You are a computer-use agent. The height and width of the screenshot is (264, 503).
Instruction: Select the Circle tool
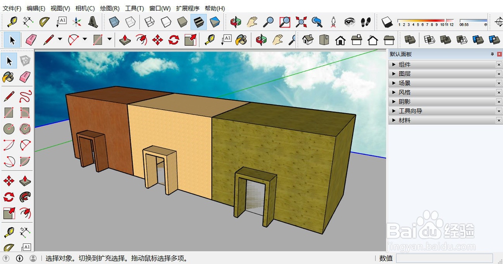pos(9,129)
